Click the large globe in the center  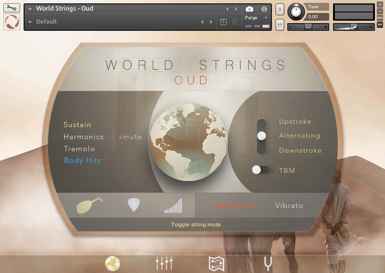[x=189, y=142]
